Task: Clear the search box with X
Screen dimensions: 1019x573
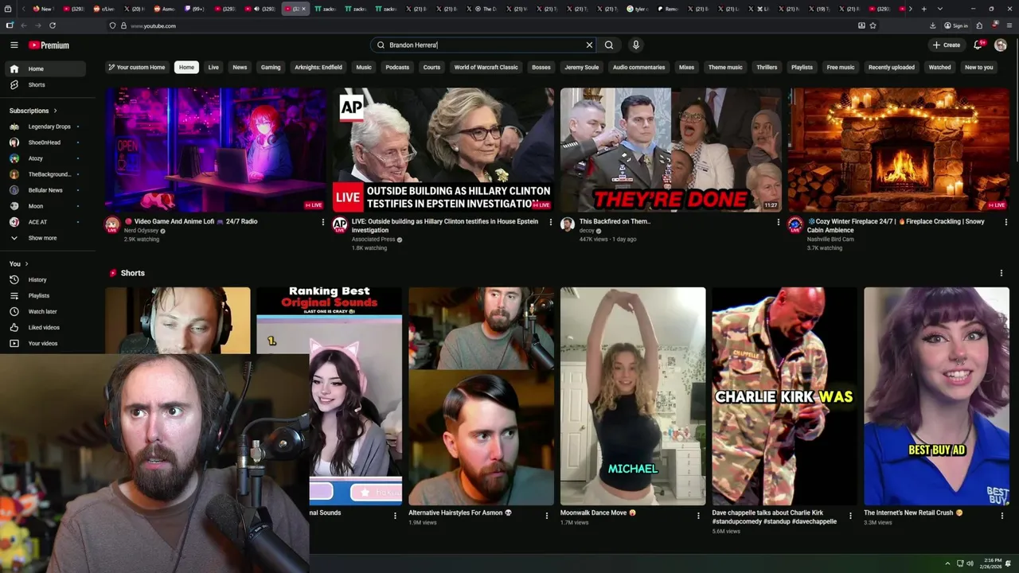Action: (x=589, y=45)
